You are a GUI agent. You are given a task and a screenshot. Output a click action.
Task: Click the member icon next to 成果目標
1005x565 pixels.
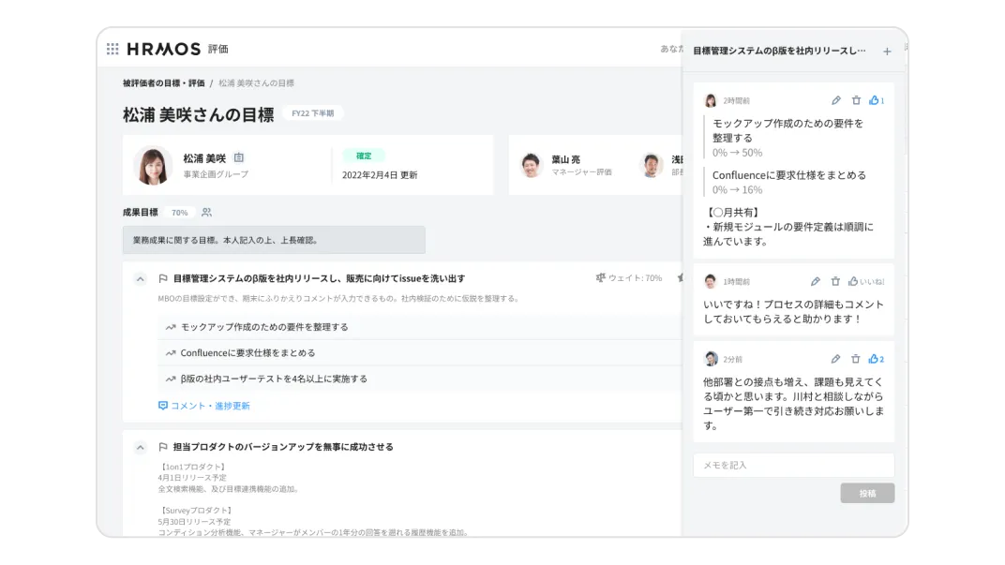tap(205, 212)
